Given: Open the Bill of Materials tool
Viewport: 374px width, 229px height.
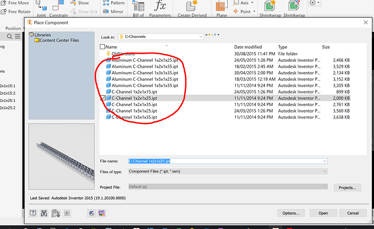Looking at the screenshot, I should click(138, 9).
